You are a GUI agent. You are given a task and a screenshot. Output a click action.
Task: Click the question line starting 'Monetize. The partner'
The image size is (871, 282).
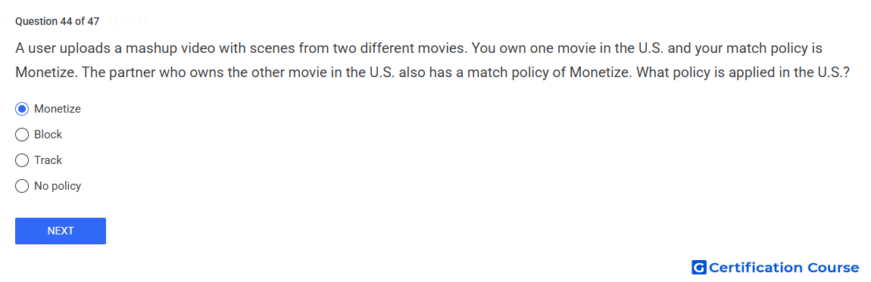click(432, 73)
